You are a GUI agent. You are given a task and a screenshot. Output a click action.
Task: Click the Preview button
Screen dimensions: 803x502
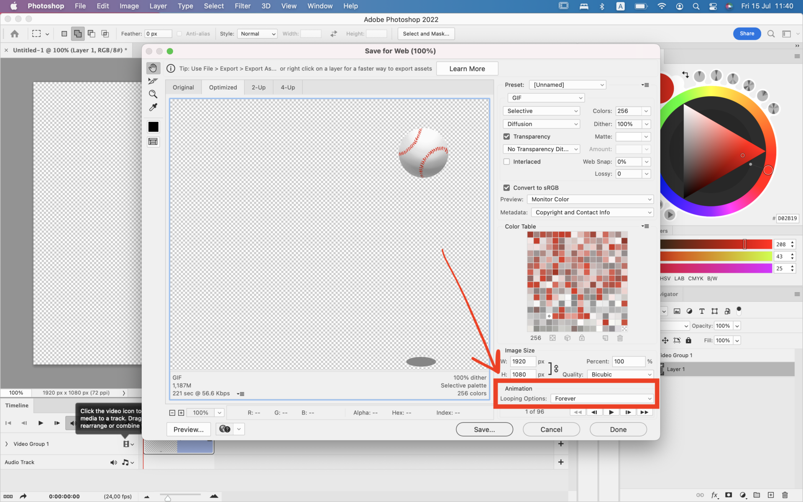(188, 429)
